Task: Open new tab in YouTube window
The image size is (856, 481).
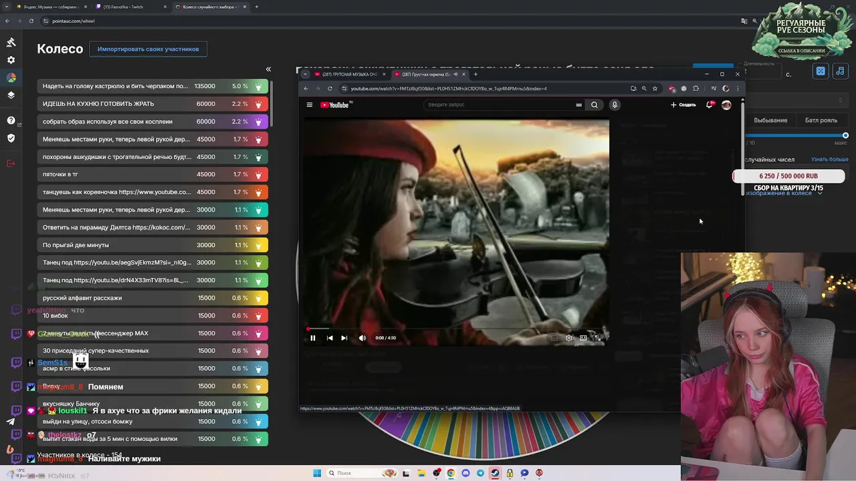Action: point(475,74)
